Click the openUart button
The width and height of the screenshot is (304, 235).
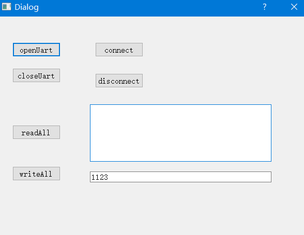[36, 50]
